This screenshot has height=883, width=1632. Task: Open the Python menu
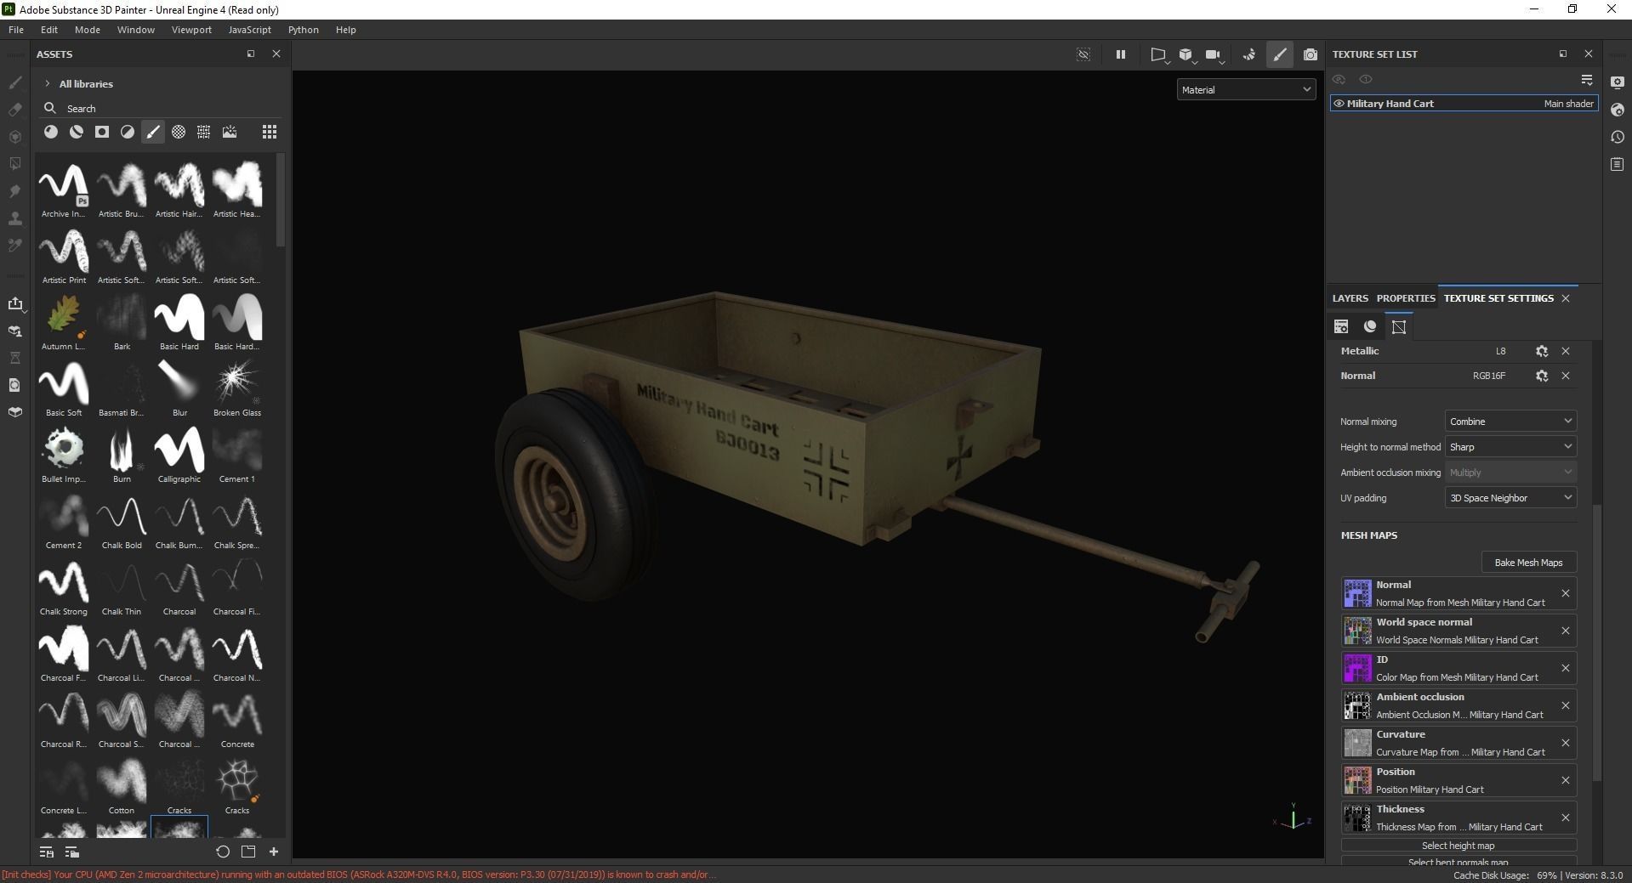303,30
